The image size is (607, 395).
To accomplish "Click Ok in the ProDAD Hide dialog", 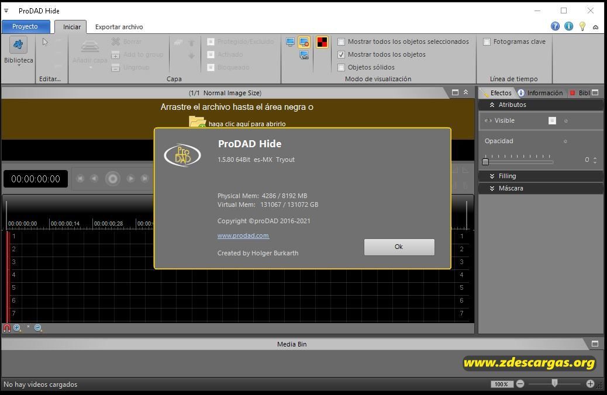I will point(399,247).
